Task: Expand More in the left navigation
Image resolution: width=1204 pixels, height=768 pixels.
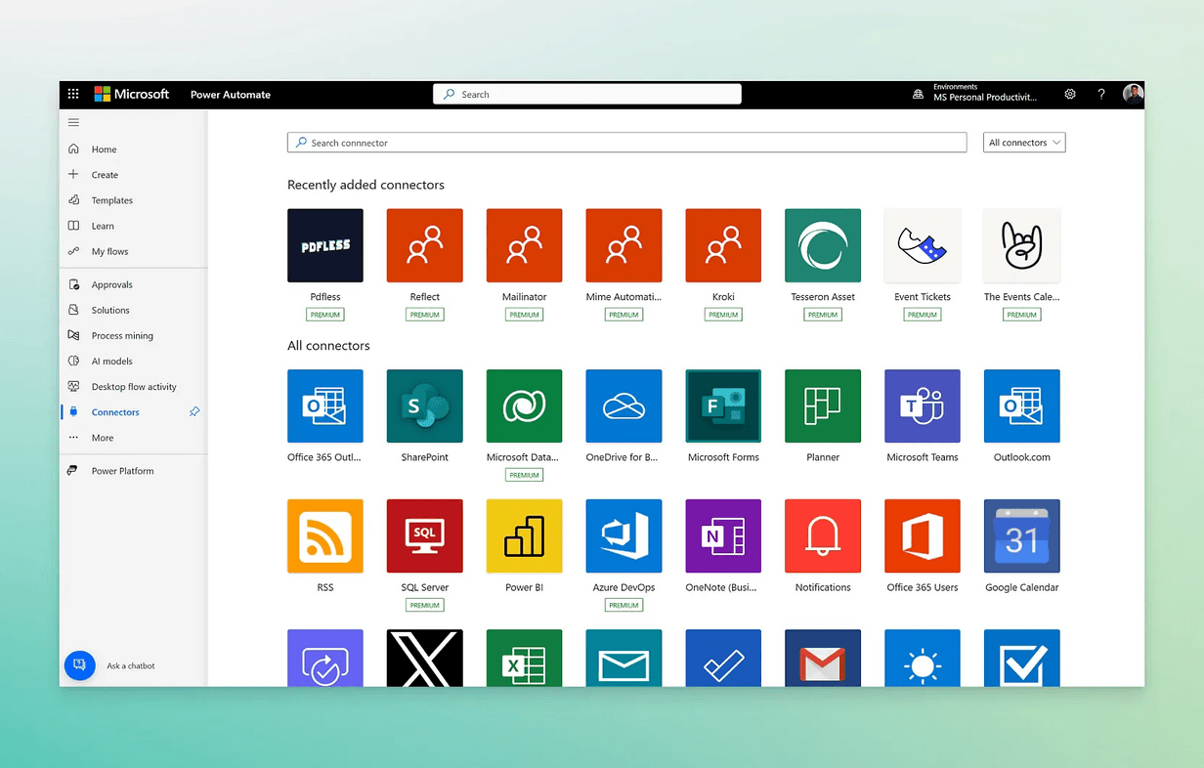Action: (102, 438)
